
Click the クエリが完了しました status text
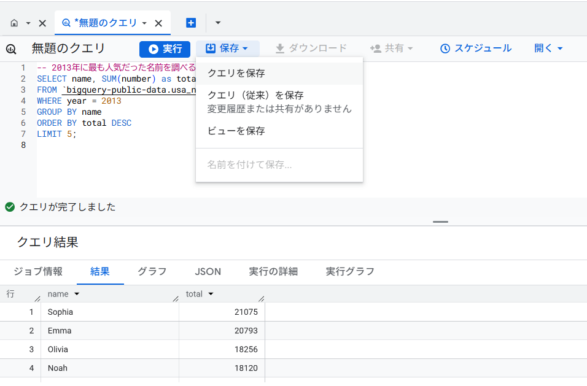pyautogui.click(x=68, y=207)
